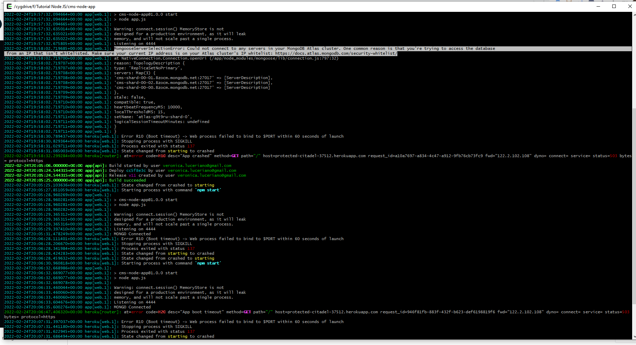636x345 pixels.
Task: Minimize the terminal window
Action: pos(598,6)
